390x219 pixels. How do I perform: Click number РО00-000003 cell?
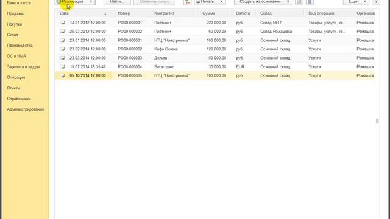click(x=130, y=58)
